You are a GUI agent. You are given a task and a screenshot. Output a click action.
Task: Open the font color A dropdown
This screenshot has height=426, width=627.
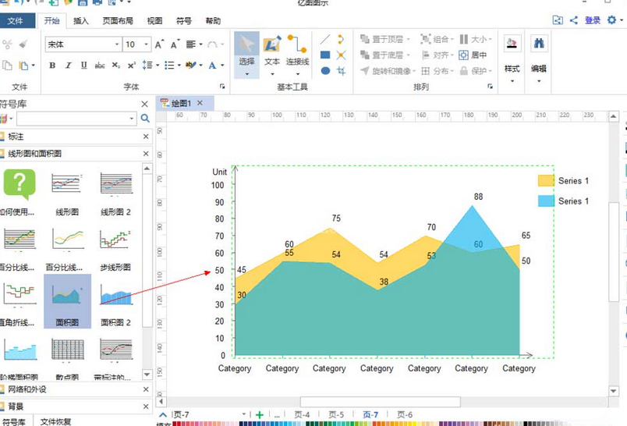[222, 66]
